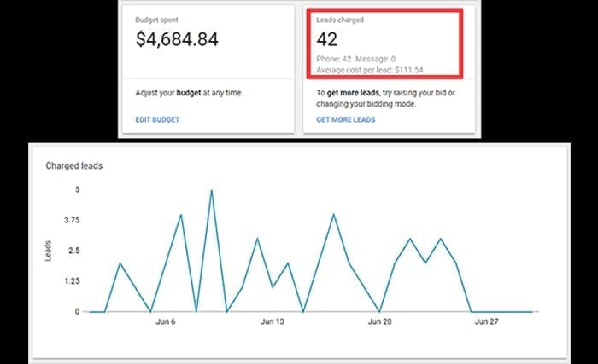Click the 'Budget spent' label
The image size is (598, 364).
click(x=156, y=20)
